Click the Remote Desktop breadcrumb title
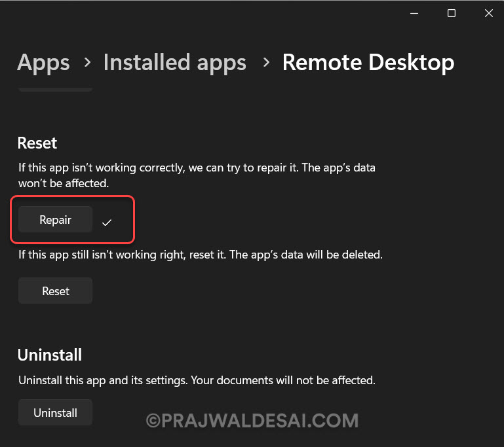The width and height of the screenshot is (504, 447). (368, 62)
